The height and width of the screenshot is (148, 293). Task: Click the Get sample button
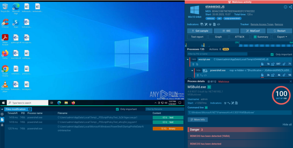click(x=199, y=31)
